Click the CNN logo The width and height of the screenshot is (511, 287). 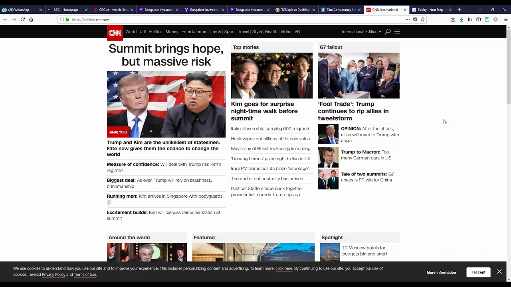pyautogui.click(x=115, y=33)
